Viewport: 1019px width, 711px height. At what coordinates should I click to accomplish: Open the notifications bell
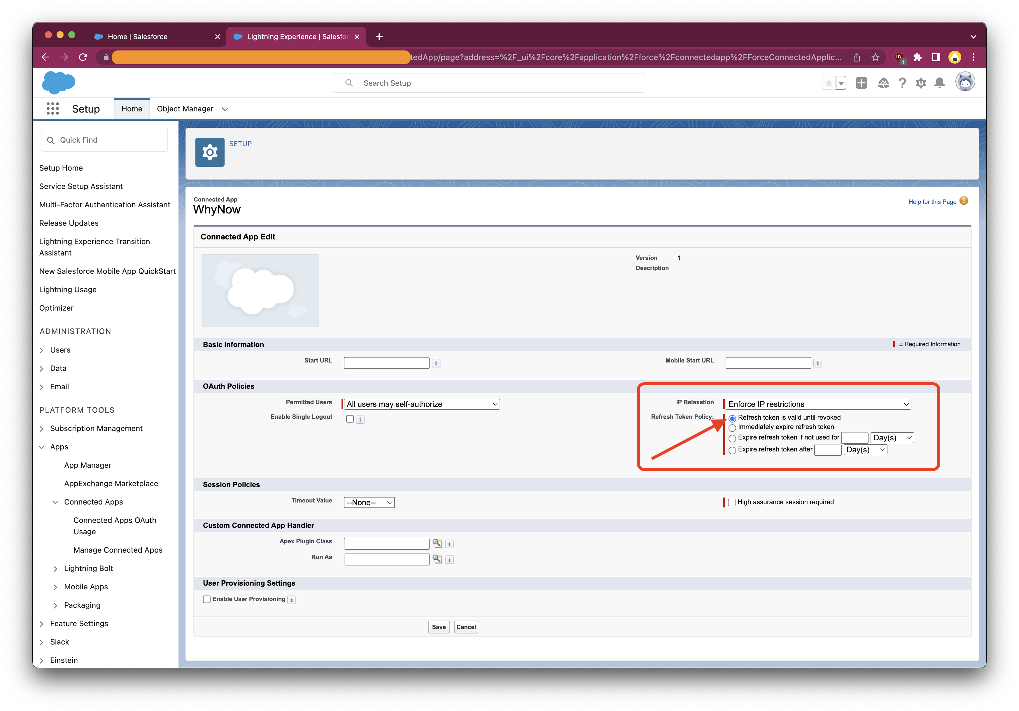pyautogui.click(x=940, y=83)
